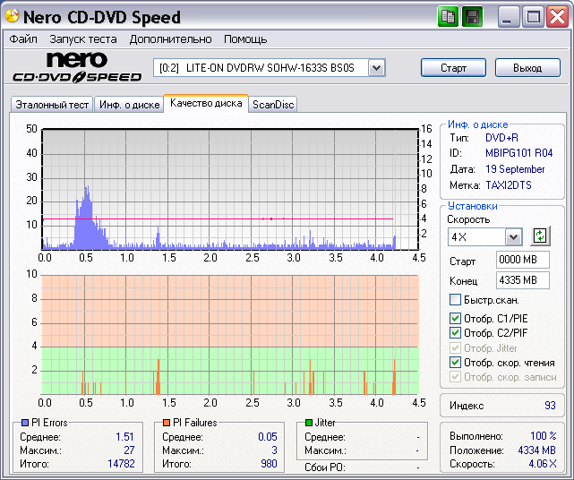
Task: Click the green copy-to-clipboard icon in title bar
Action: 449,16
